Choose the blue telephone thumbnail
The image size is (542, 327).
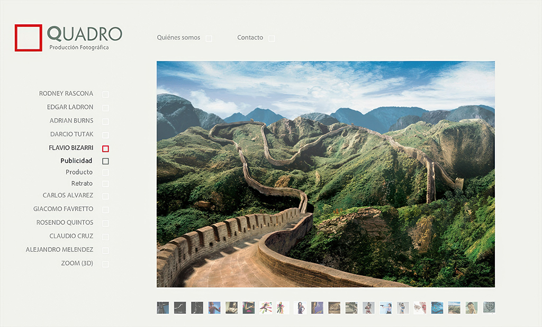[437, 307]
